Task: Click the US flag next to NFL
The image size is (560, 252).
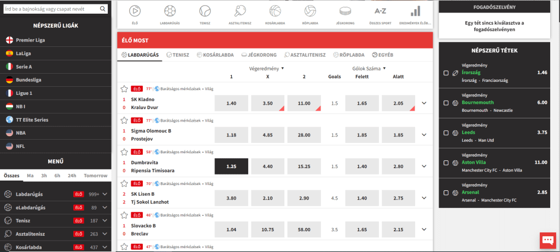Action: click(10, 146)
